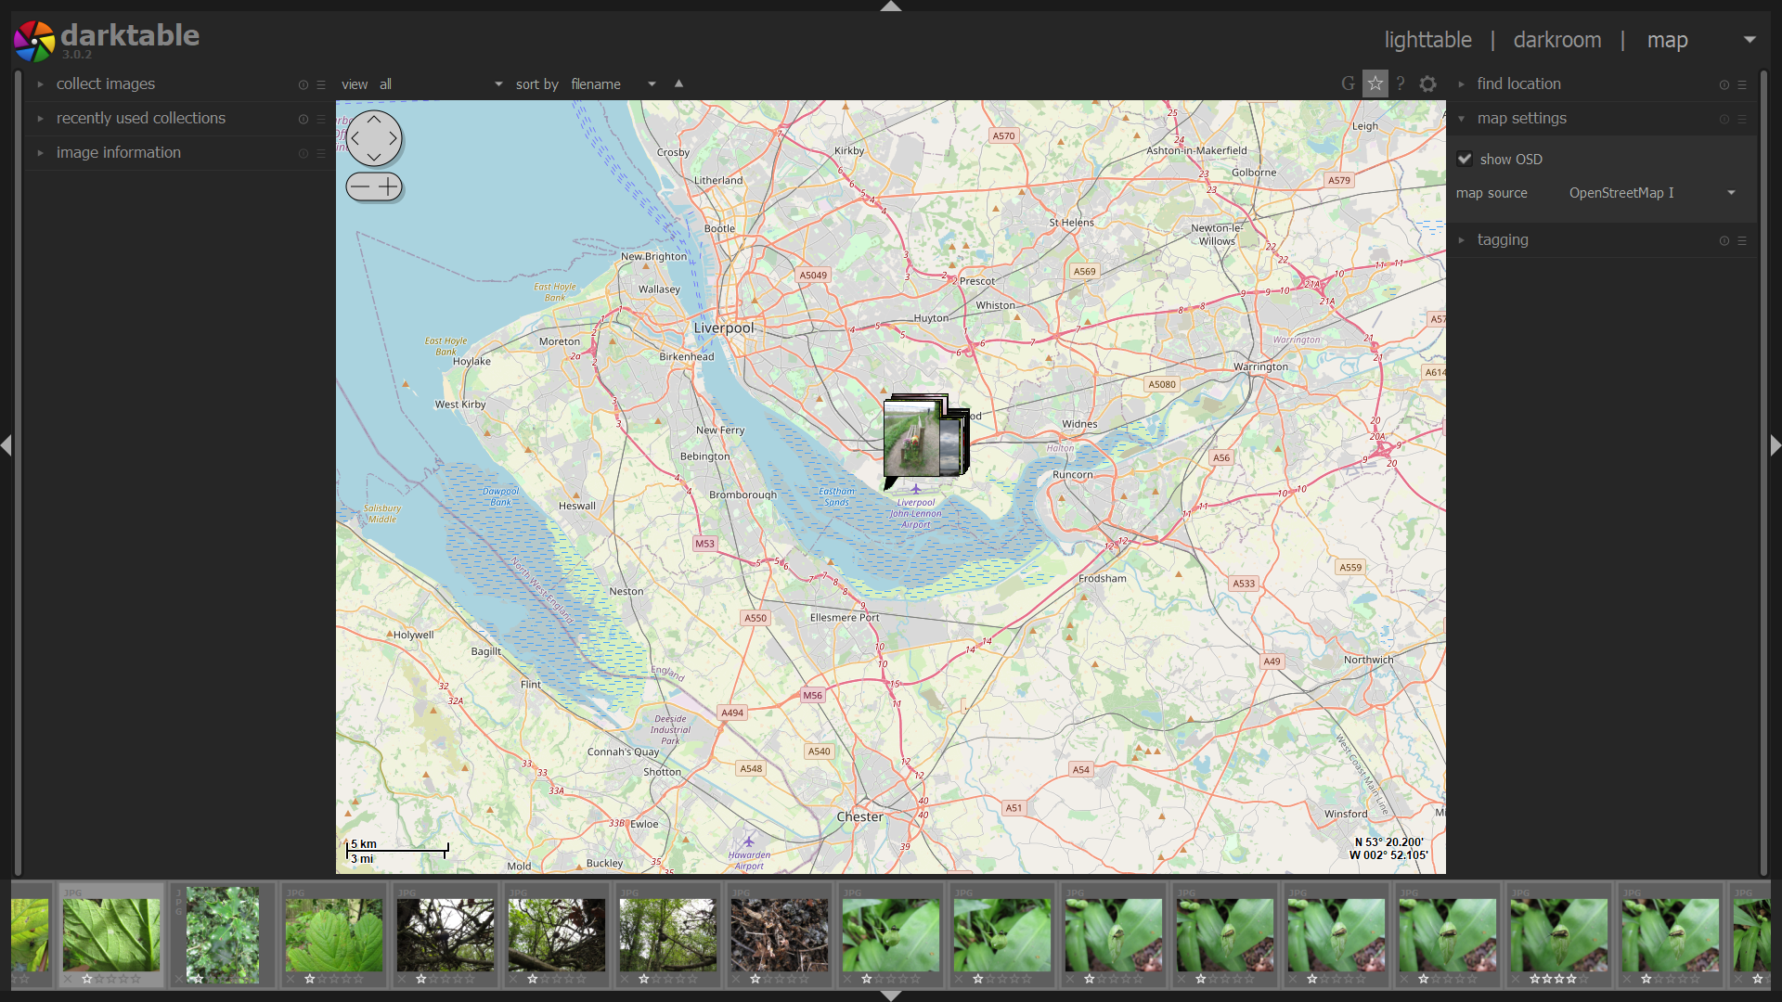Collapse the bottom filmstrip panel

tap(891, 996)
